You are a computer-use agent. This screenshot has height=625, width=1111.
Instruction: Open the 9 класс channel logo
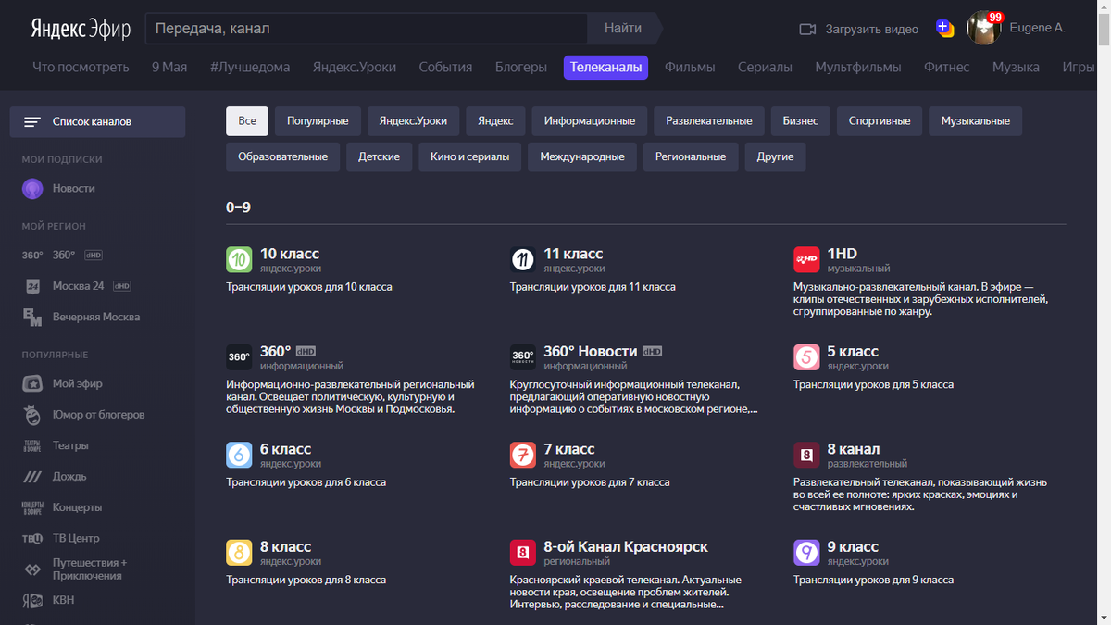pyautogui.click(x=807, y=553)
